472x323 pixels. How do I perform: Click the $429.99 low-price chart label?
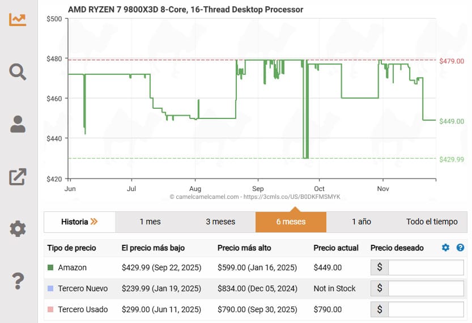point(452,160)
